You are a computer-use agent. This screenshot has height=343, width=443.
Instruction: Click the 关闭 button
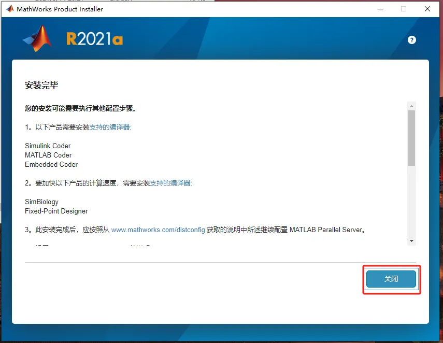[391, 279]
